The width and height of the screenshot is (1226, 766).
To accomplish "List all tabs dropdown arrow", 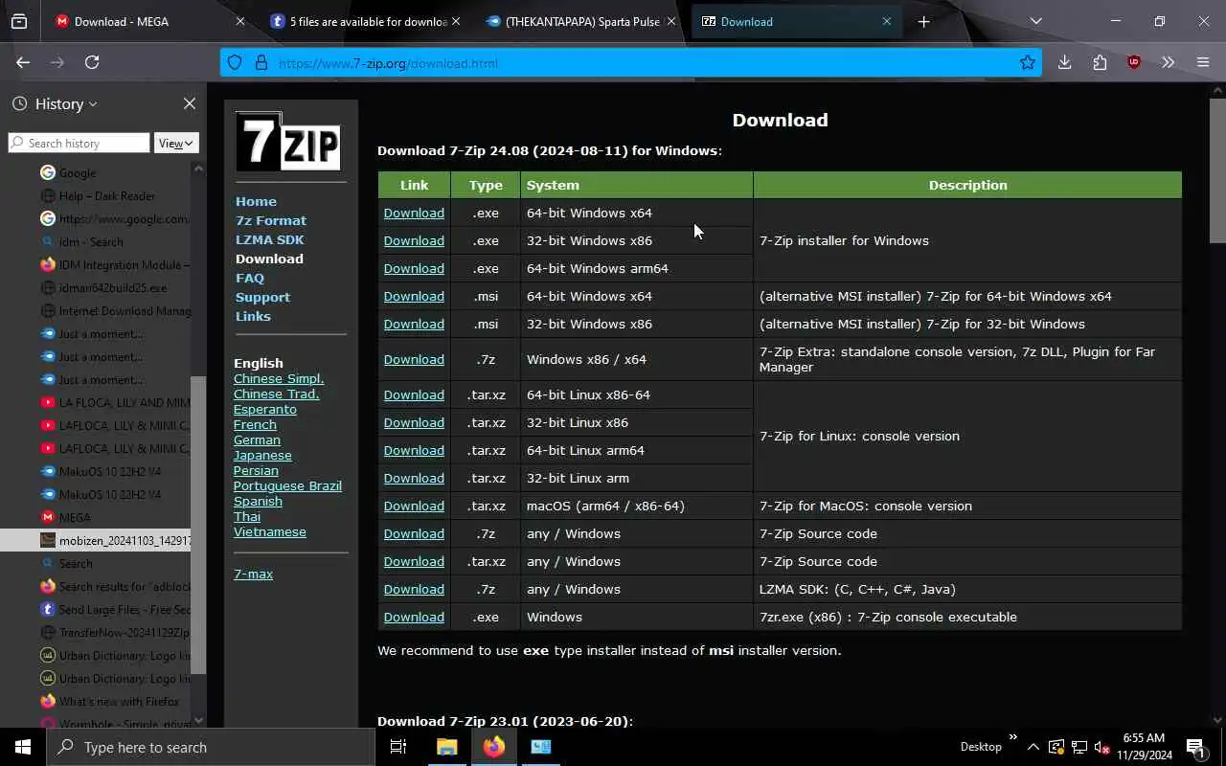I will point(1035,21).
